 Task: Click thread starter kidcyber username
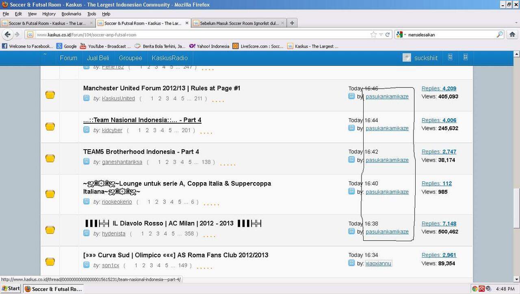coord(112,130)
